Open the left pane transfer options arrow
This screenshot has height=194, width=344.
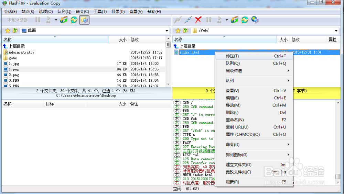point(56,20)
